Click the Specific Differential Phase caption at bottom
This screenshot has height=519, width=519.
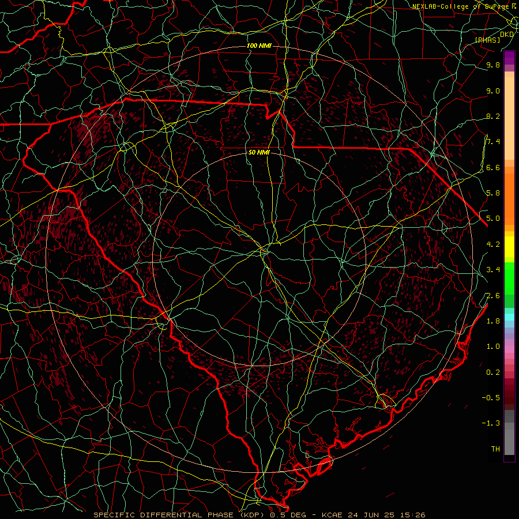coord(259,515)
